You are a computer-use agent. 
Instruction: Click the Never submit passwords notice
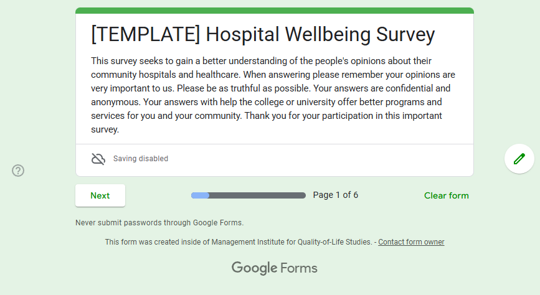tap(159, 222)
